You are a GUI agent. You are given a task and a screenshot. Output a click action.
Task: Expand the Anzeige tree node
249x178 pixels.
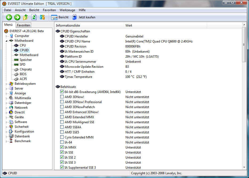pos(6,94)
